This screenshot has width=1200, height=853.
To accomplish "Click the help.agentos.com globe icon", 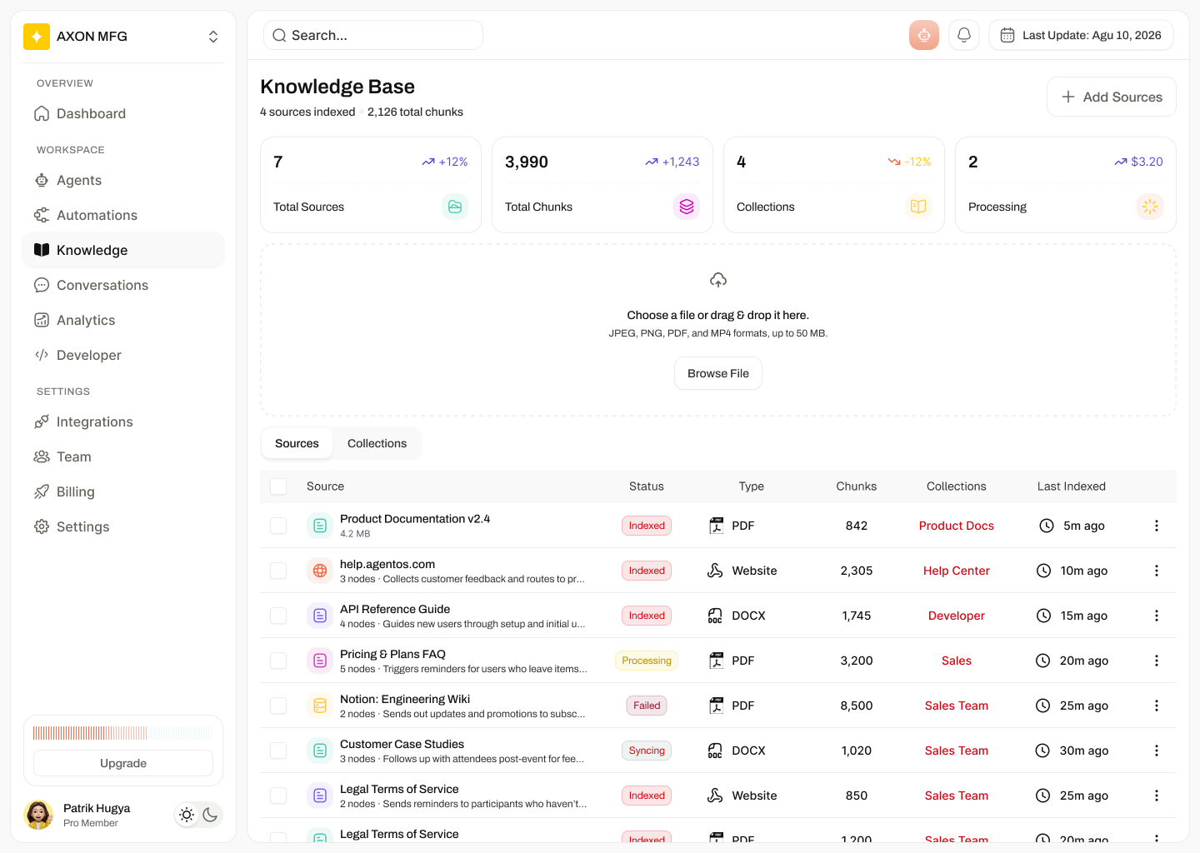I will (x=320, y=571).
